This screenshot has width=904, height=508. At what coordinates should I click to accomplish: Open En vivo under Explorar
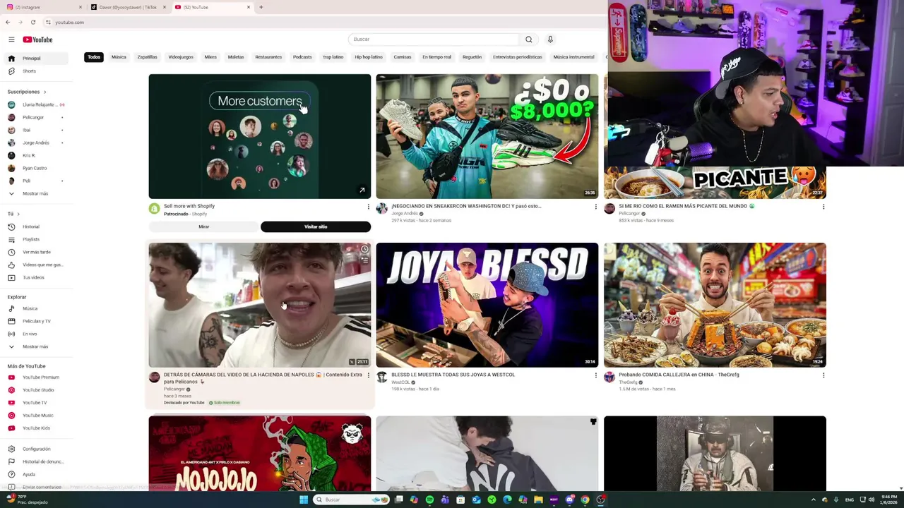pyautogui.click(x=37, y=334)
